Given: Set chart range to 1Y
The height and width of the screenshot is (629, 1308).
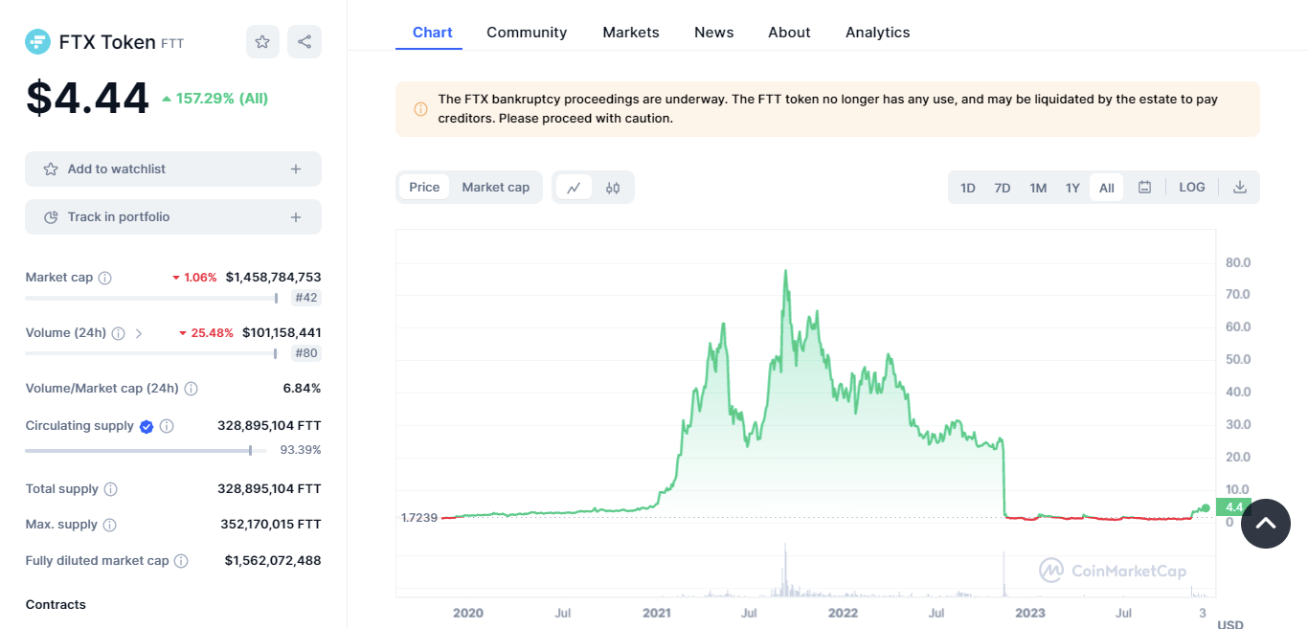Looking at the screenshot, I should [x=1072, y=188].
